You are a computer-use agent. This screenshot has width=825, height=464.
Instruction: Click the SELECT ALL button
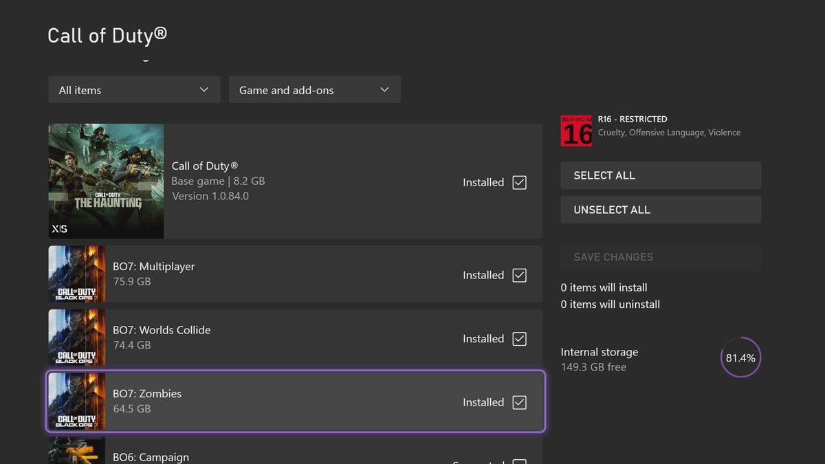(x=661, y=175)
